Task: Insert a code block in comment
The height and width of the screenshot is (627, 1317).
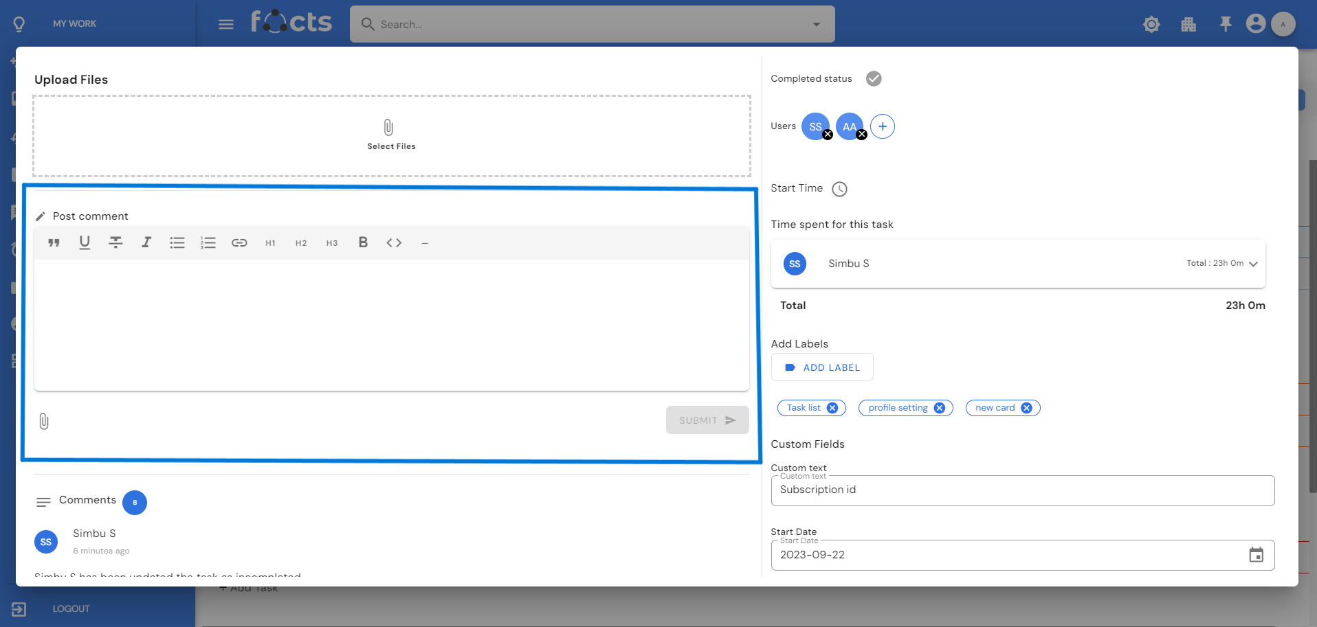Action: [394, 242]
